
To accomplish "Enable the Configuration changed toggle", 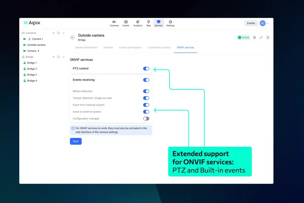I will (x=146, y=119).
